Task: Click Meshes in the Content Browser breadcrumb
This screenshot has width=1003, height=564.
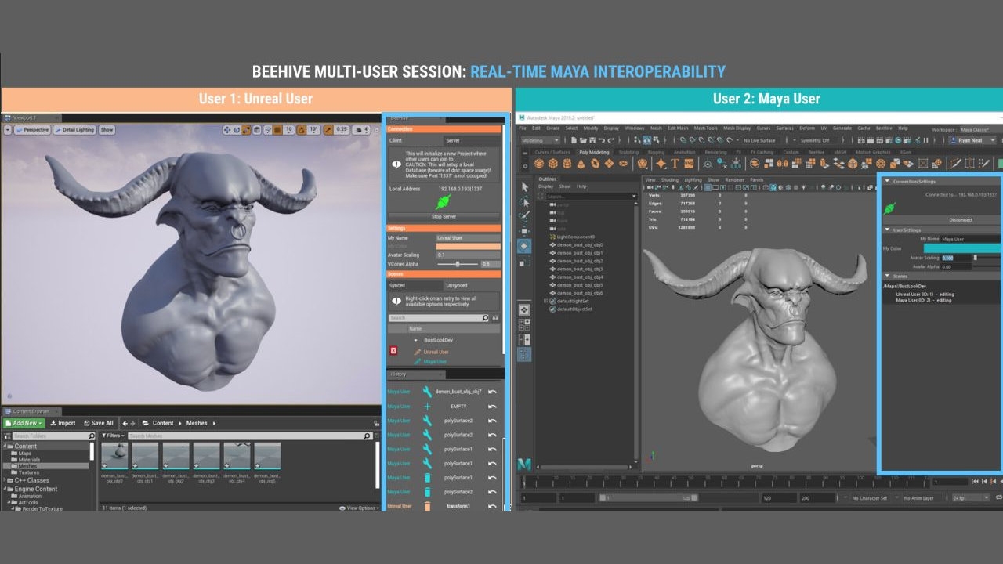Action: click(197, 423)
